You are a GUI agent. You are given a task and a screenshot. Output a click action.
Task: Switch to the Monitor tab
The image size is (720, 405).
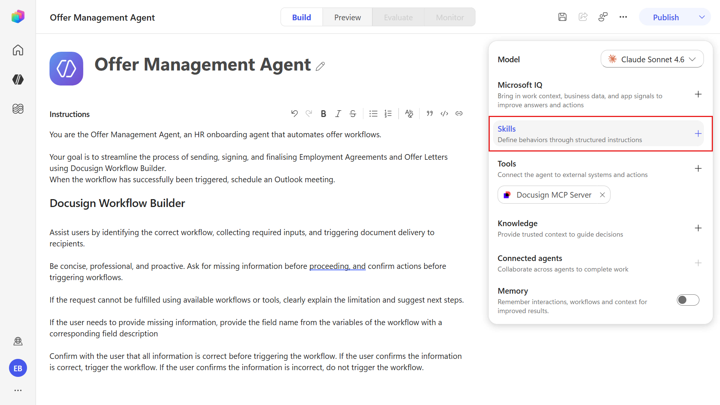pos(450,17)
